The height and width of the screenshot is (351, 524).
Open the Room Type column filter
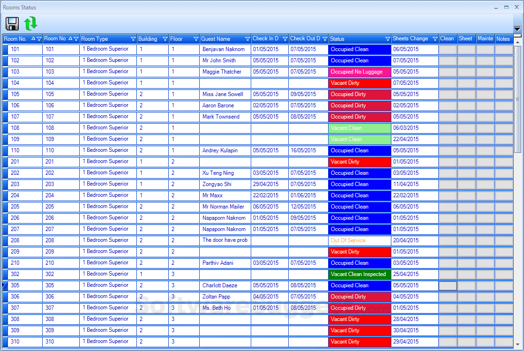tap(133, 39)
